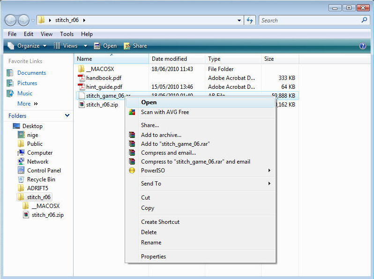Sort files by the Date modified column
The height and width of the screenshot is (279, 374).
pyautogui.click(x=169, y=59)
